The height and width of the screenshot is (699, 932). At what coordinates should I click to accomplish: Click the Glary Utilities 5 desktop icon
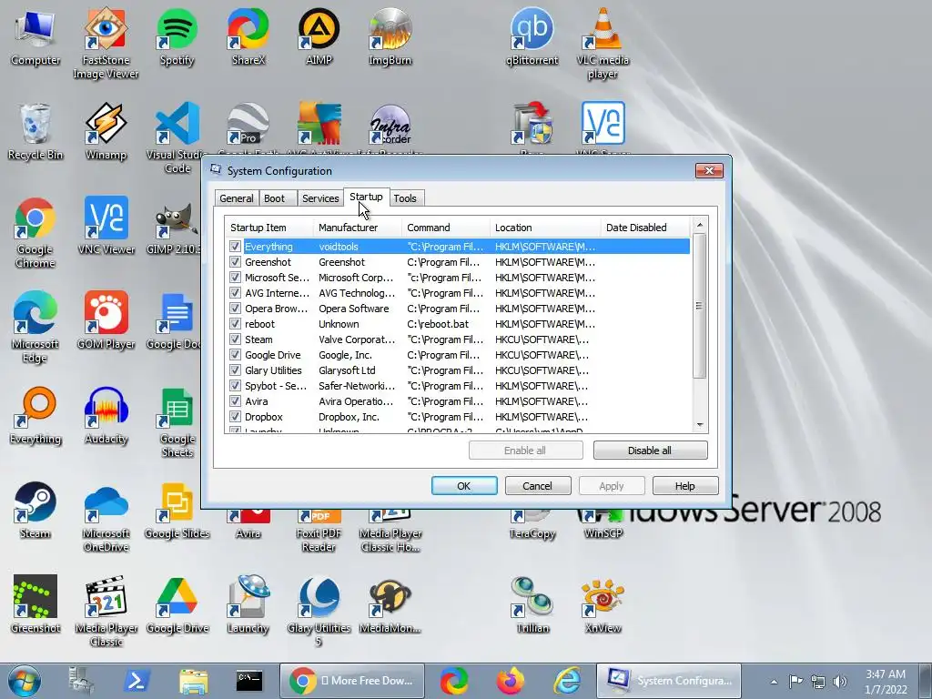coord(319,611)
